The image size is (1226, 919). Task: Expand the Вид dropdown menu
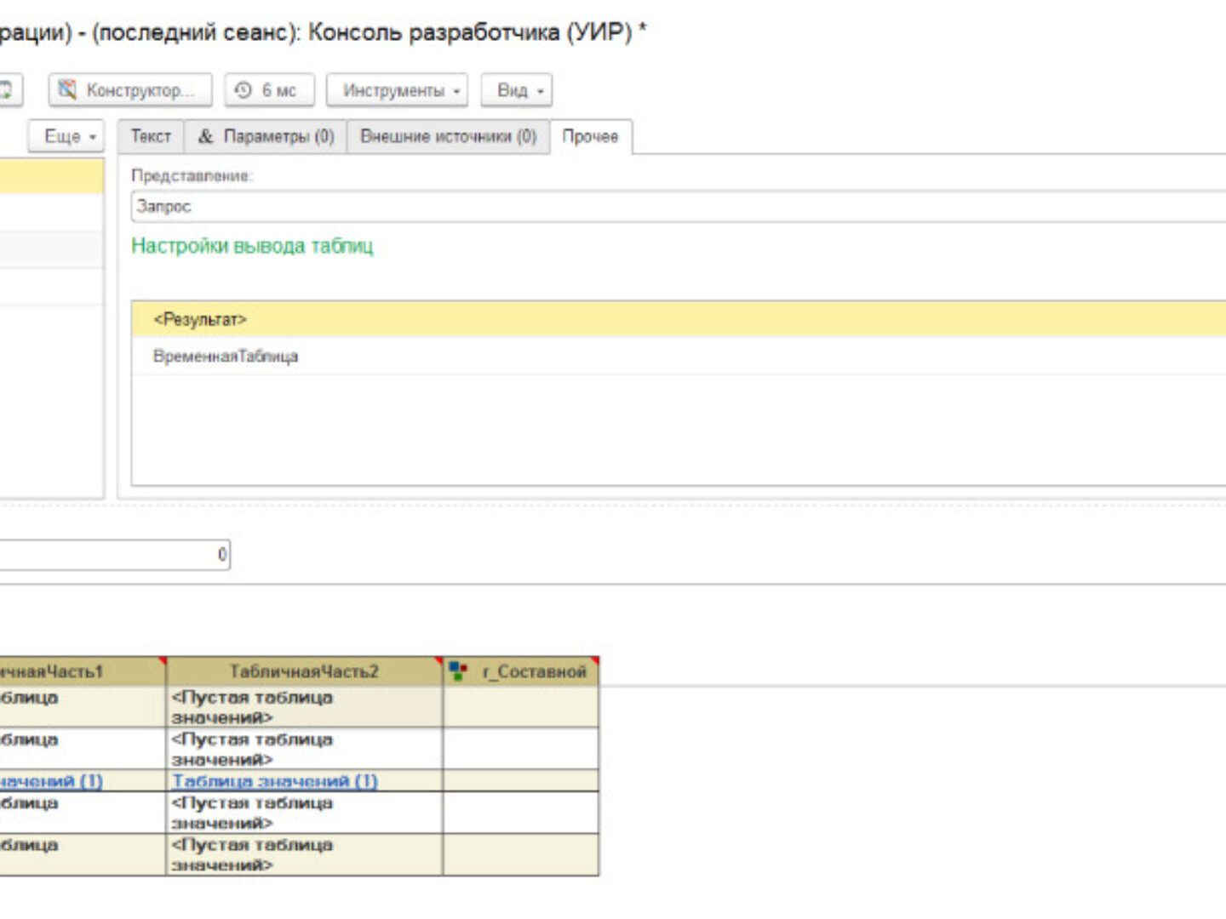tap(517, 90)
